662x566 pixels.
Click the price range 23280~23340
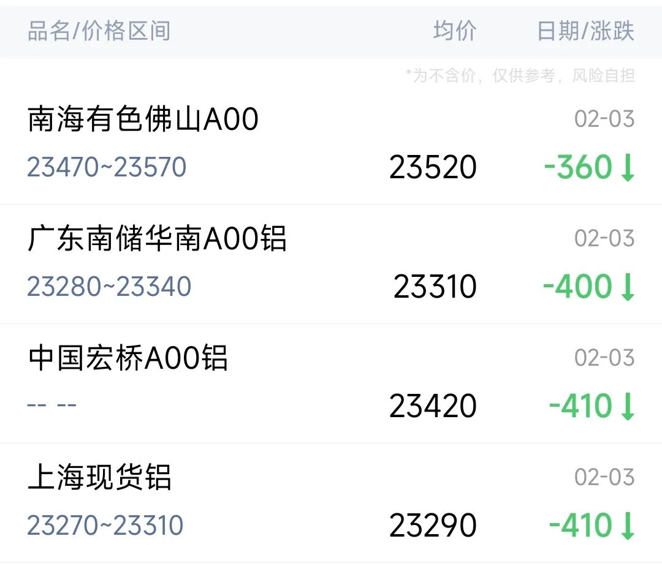point(109,287)
